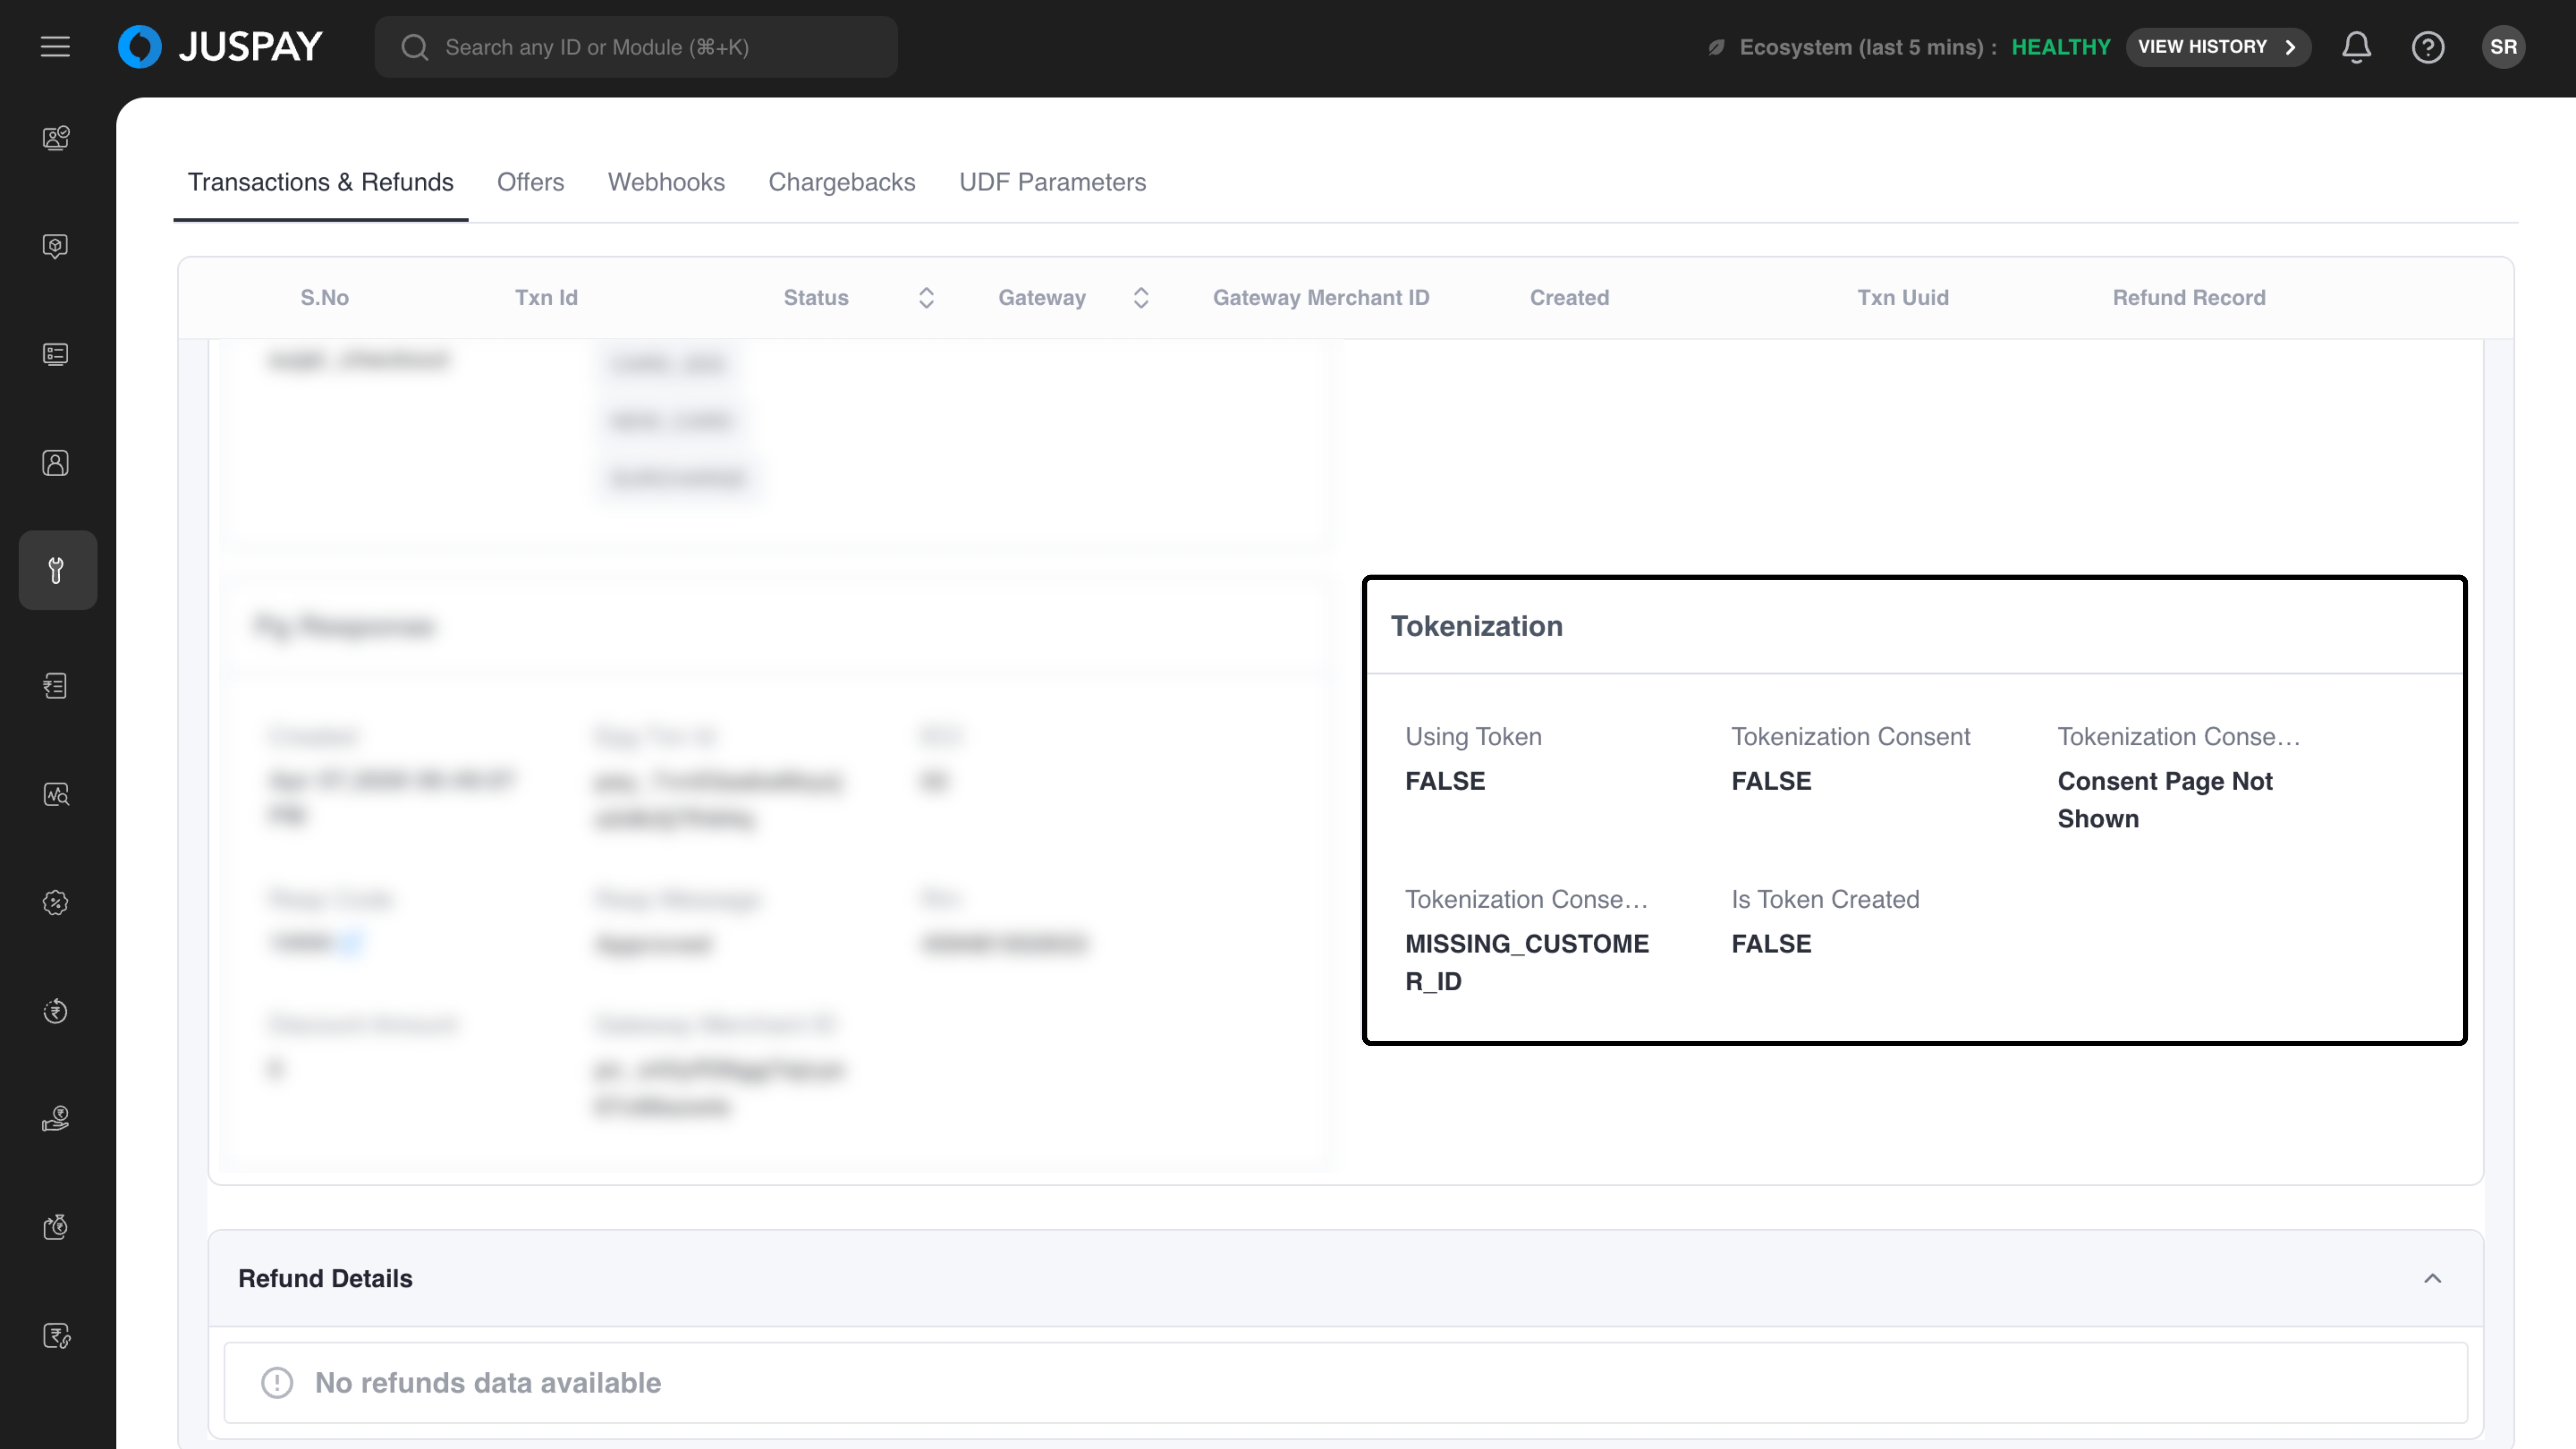2576x1449 pixels.
Task: Switch to the Transactions & Refunds tab
Action: [321, 182]
